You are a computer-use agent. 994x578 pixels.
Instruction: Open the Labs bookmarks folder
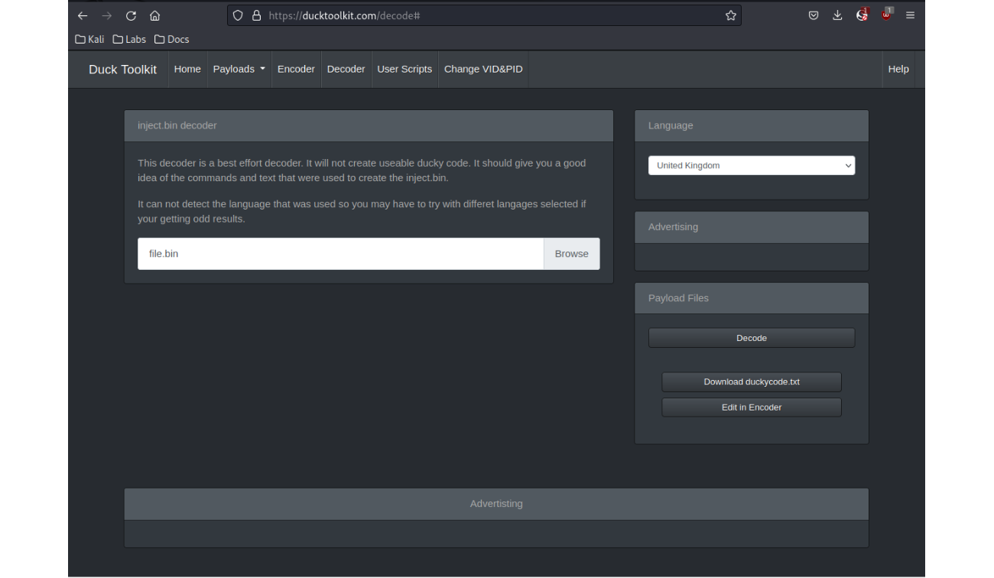[x=129, y=39]
